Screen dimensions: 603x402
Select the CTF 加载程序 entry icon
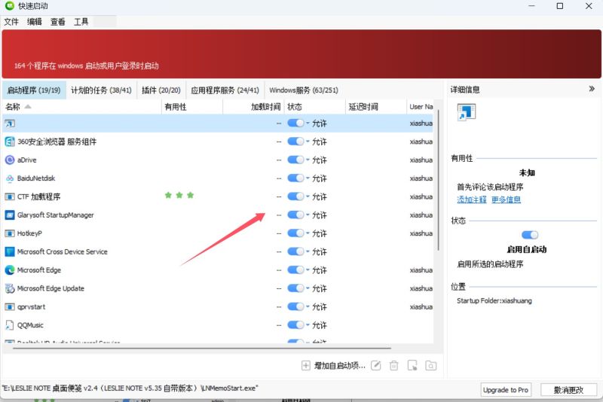[x=10, y=196]
